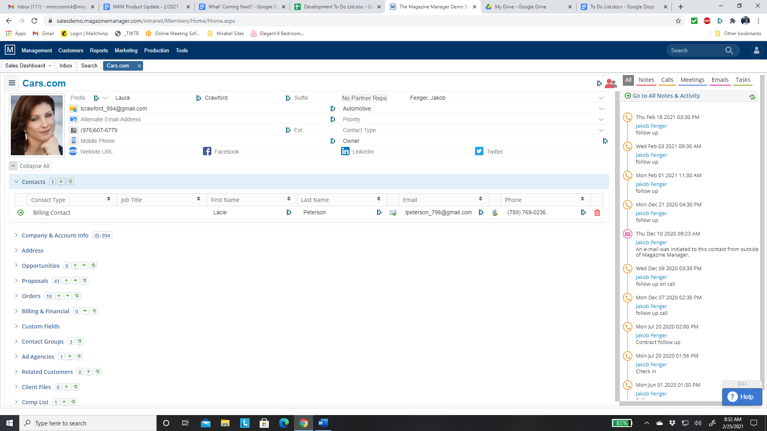Collapse the Contacts section

point(16,182)
